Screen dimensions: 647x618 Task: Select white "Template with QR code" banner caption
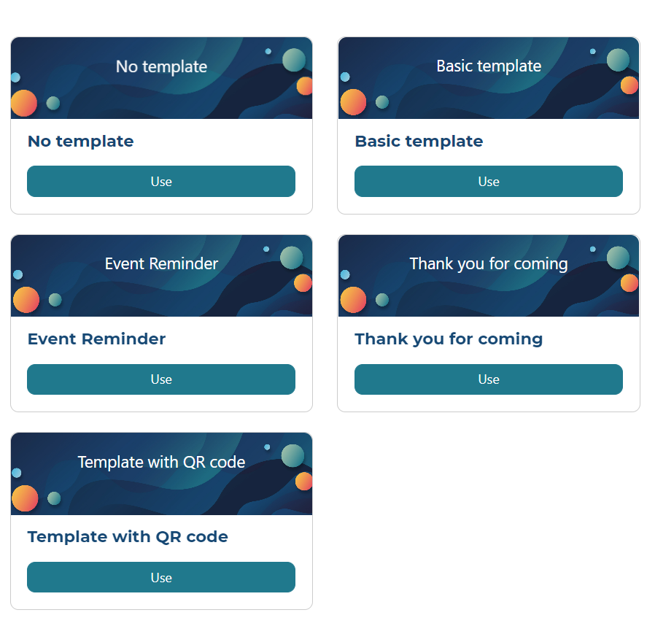[x=161, y=463]
